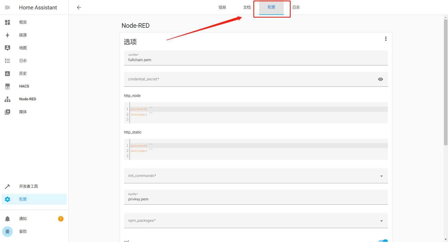Open the three-dot options menu
Viewport: 448px width, 242px height.
point(386,39)
